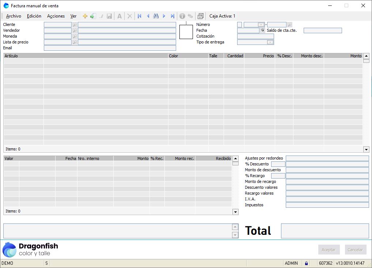Click the swap arrows toolbar icon
372x268 pixels.
click(x=190, y=16)
